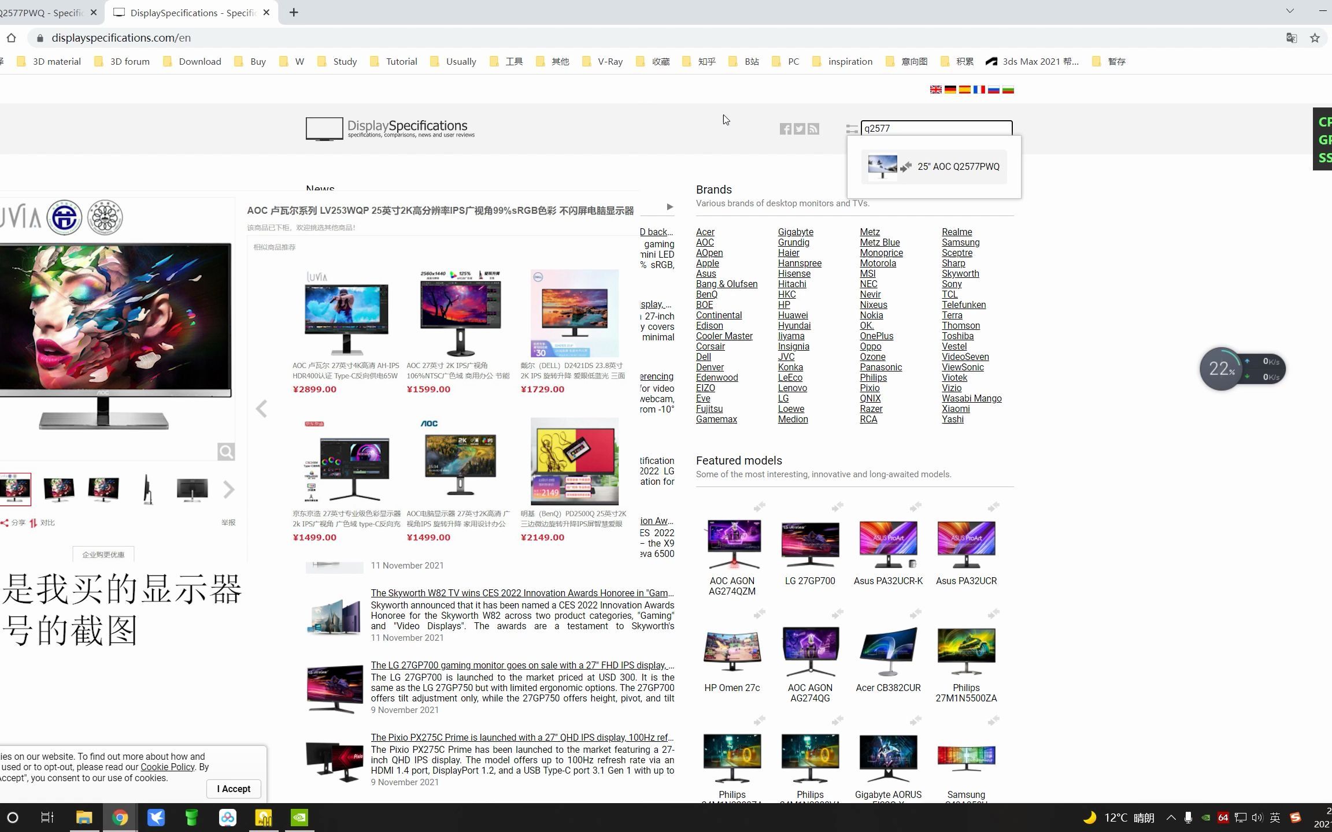Open the NVIDIA app in taskbar
This screenshot has height=832, width=1332.
[299, 818]
